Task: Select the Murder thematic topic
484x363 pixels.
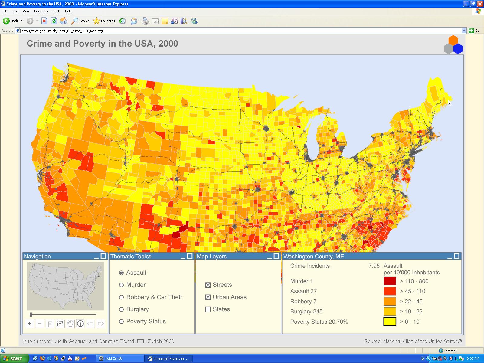Action: [121, 285]
